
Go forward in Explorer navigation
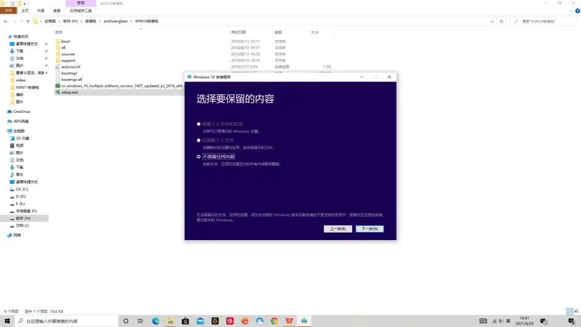tap(14, 21)
